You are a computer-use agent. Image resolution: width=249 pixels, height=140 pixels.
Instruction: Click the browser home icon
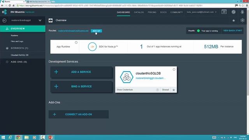pyautogui.click(x=14, y=5)
